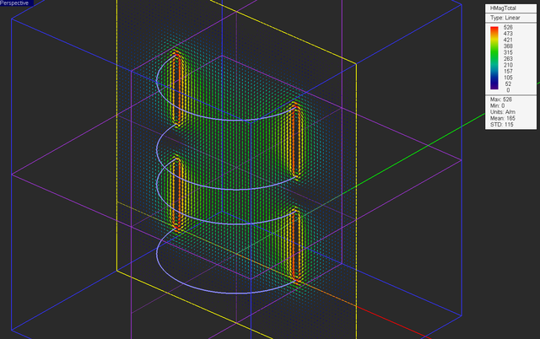The width and height of the screenshot is (540, 339).
Task: Click the 'Mean: 165' statistic
Action: (x=503, y=118)
